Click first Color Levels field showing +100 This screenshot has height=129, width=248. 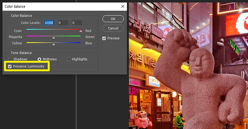coord(49,23)
